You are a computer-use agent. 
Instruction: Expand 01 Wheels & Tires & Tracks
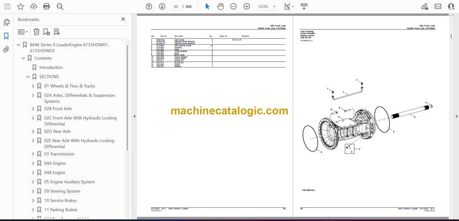33,86
